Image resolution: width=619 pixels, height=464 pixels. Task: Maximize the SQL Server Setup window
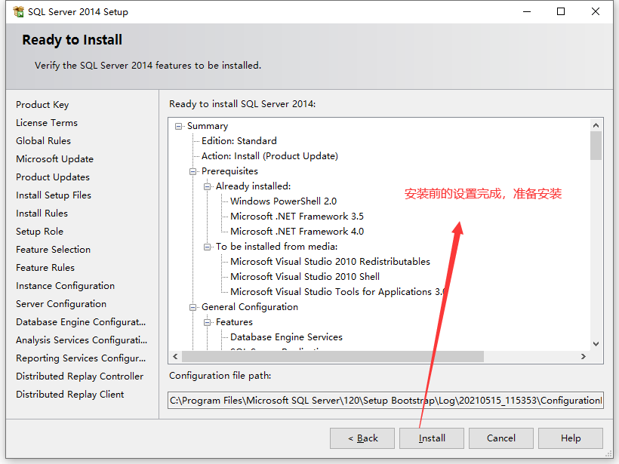(x=561, y=12)
